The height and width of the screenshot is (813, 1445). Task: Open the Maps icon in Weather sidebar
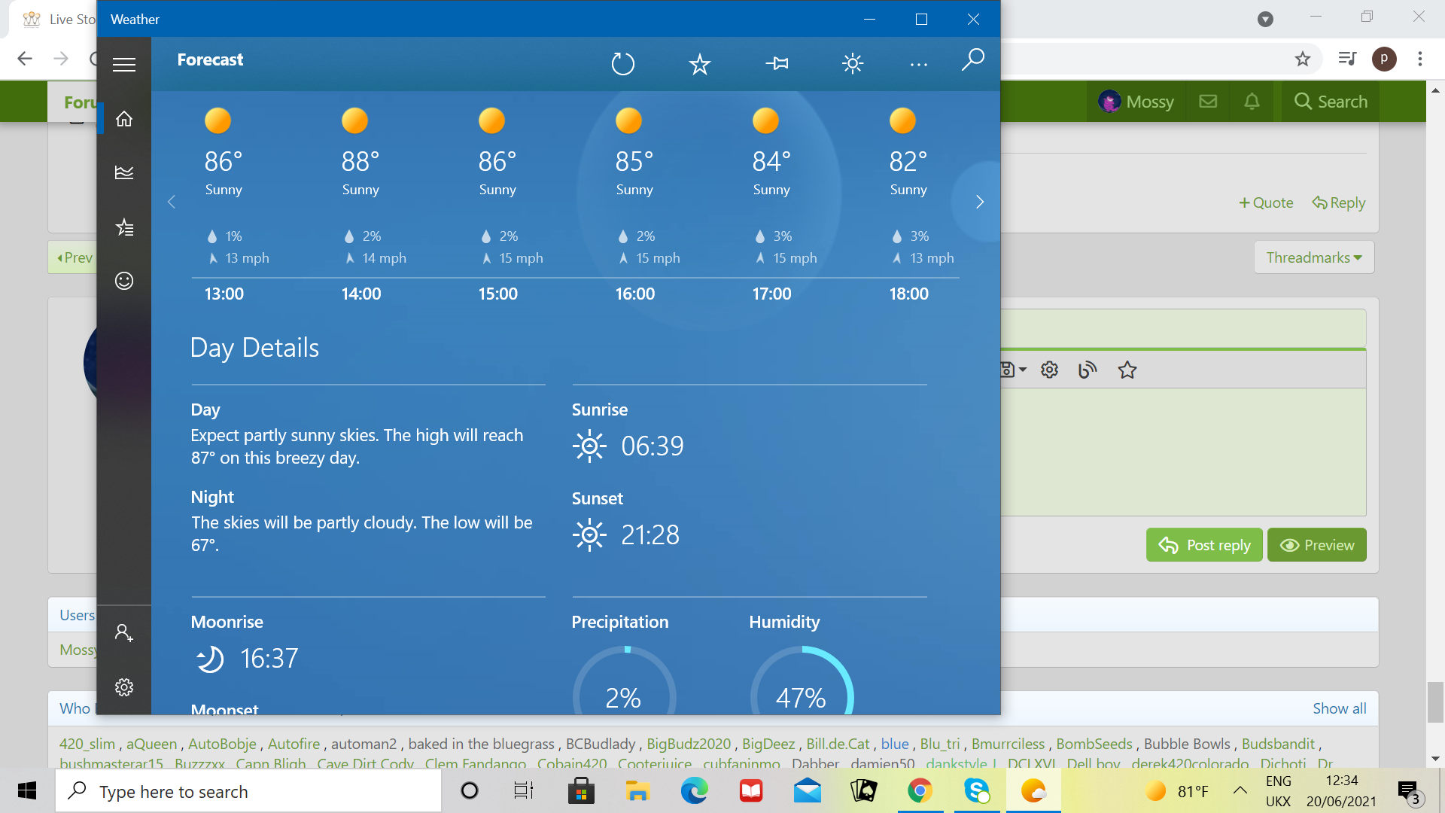(x=124, y=172)
